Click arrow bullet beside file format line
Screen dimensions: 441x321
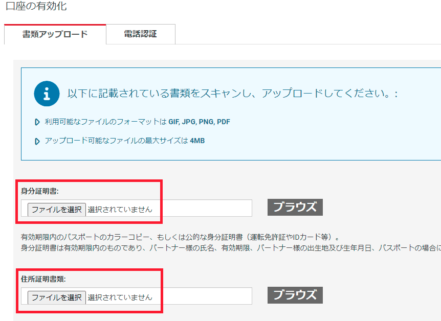37,122
